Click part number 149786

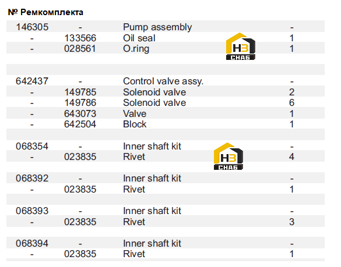click(x=80, y=103)
